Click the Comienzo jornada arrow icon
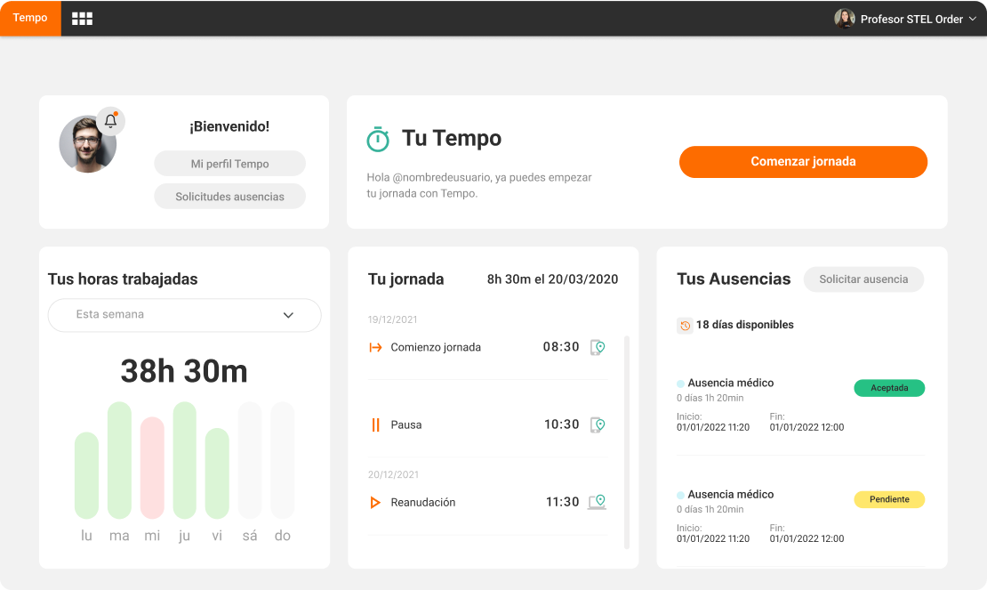 coord(375,347)
